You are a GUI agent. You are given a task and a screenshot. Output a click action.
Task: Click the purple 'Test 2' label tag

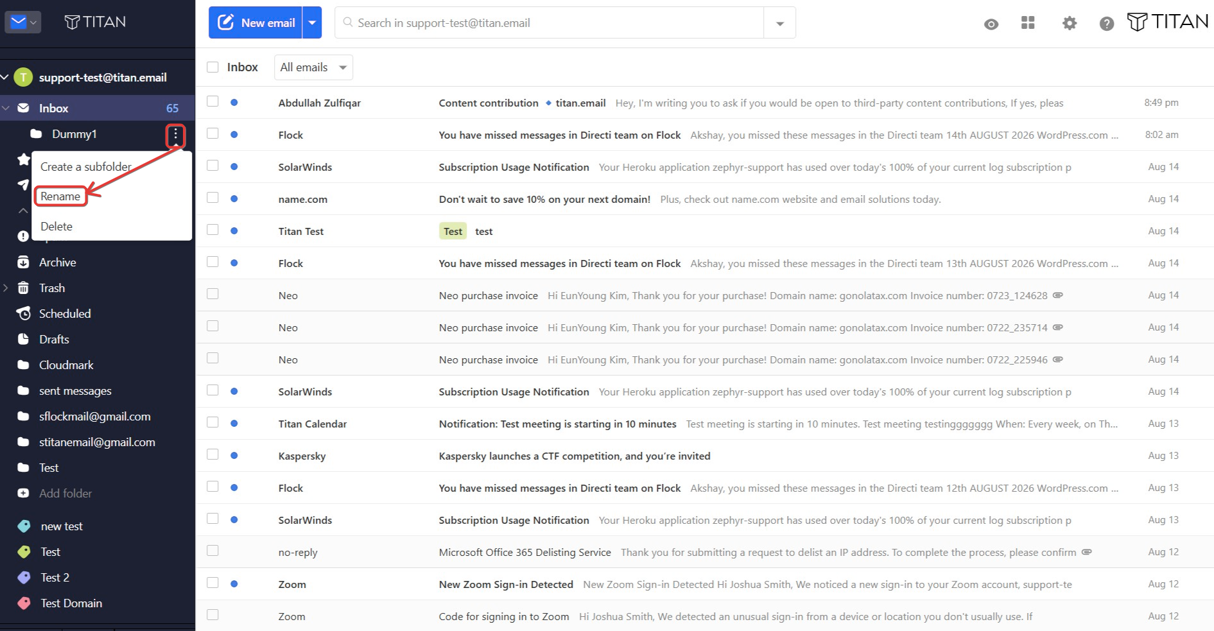coord(24,578)
